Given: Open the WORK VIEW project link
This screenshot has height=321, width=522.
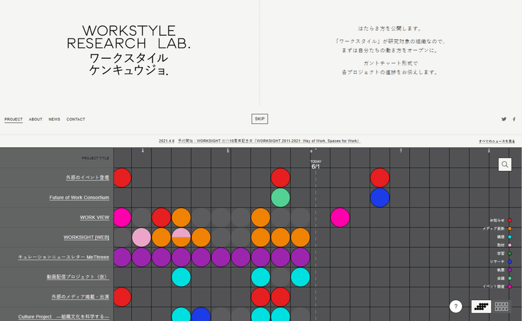Looking at the screenshot, I should click(x=95, y=217).
